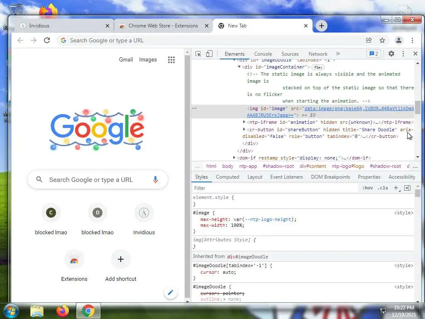
Task: Switch to the Network tab
Action: pos(318,54)
